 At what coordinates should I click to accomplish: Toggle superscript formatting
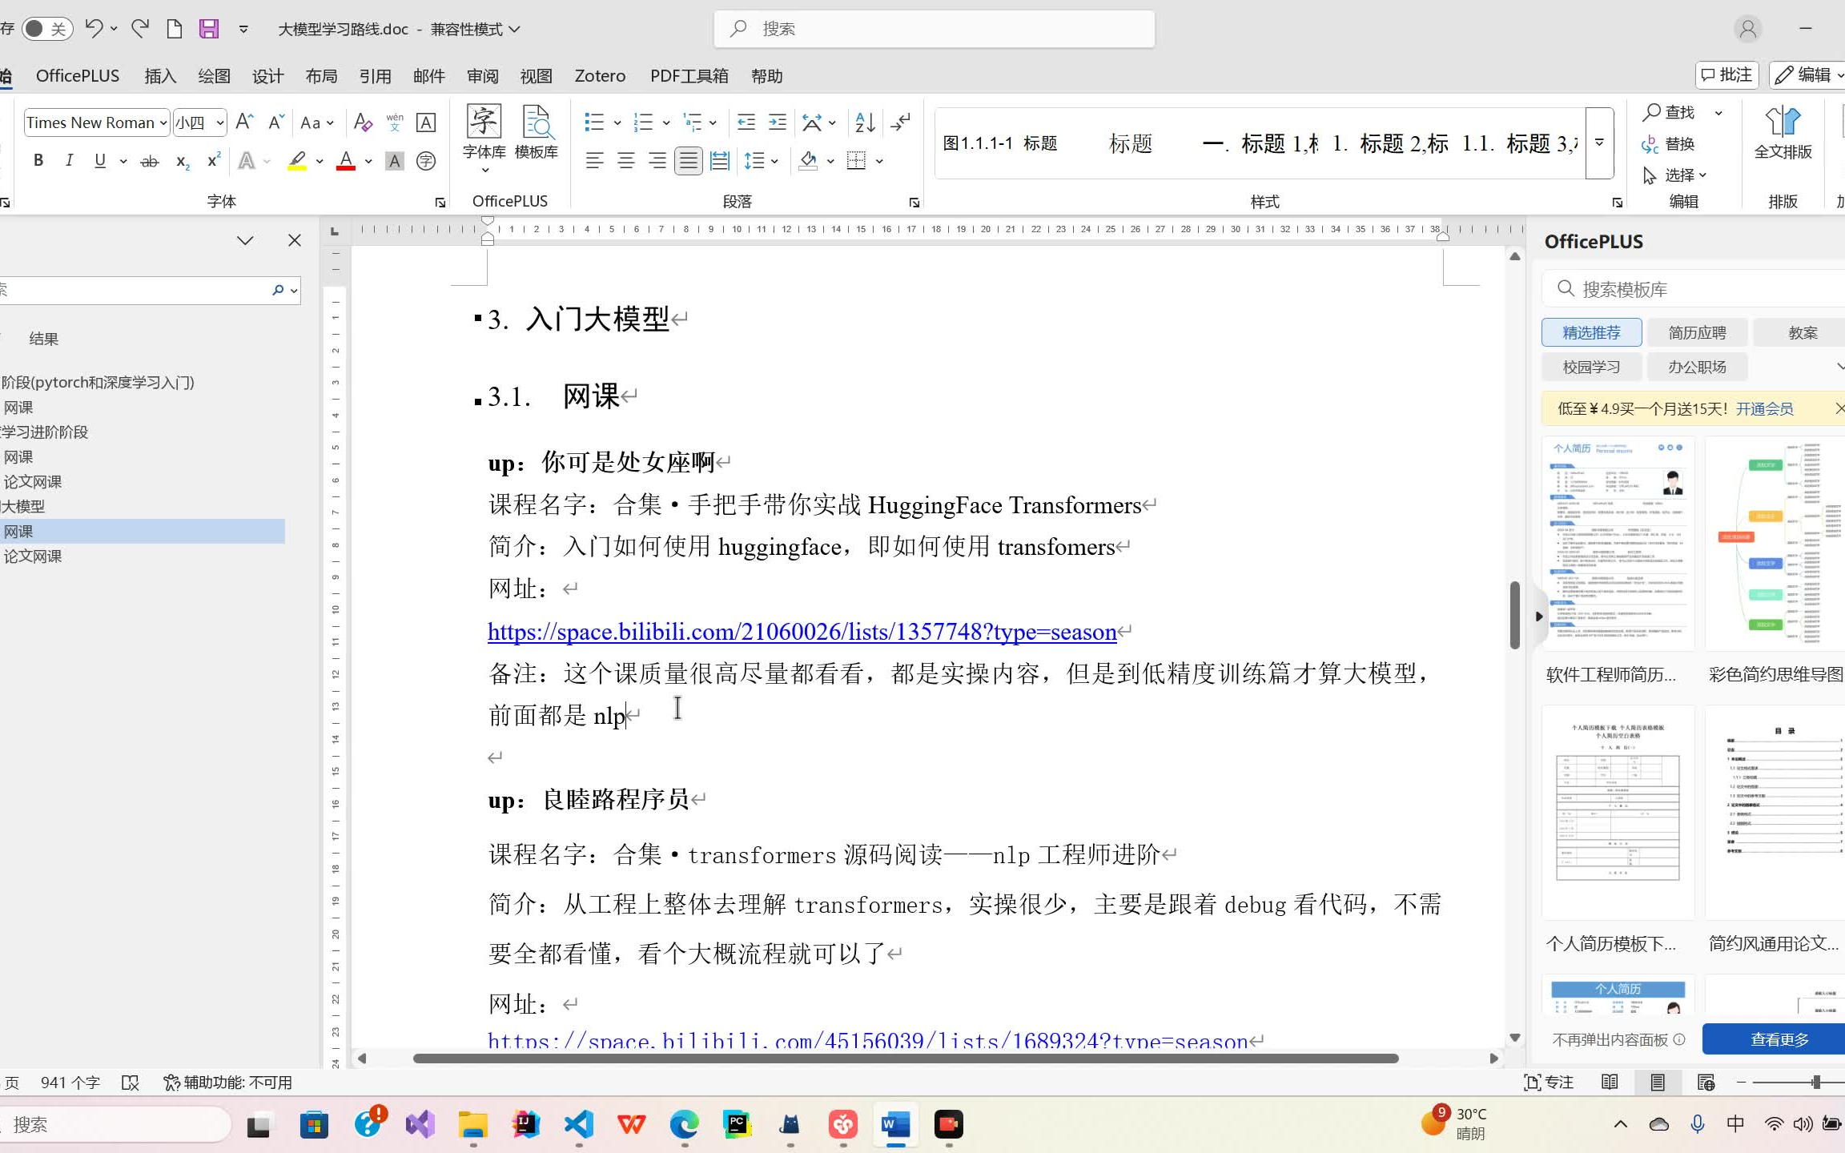click(213, 160)
